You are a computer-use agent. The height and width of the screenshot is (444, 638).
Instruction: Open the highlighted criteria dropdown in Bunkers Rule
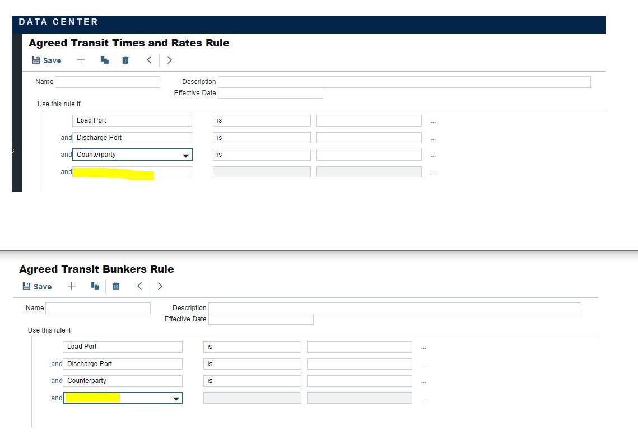(176, 398)
